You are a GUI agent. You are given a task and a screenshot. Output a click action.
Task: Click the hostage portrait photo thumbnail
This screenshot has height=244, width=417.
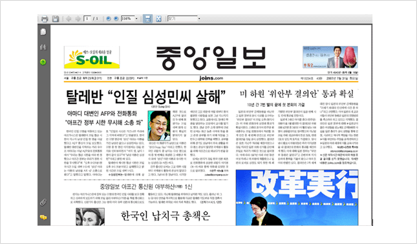159,126
